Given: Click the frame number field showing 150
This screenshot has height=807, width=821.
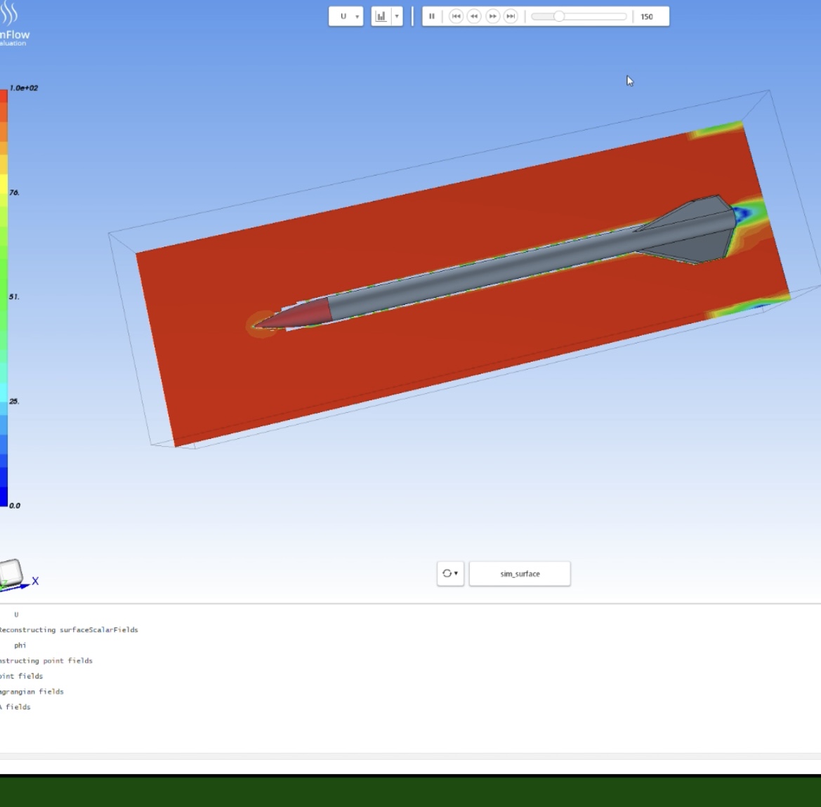Looking at the screenshot, I should coord(650,16).
